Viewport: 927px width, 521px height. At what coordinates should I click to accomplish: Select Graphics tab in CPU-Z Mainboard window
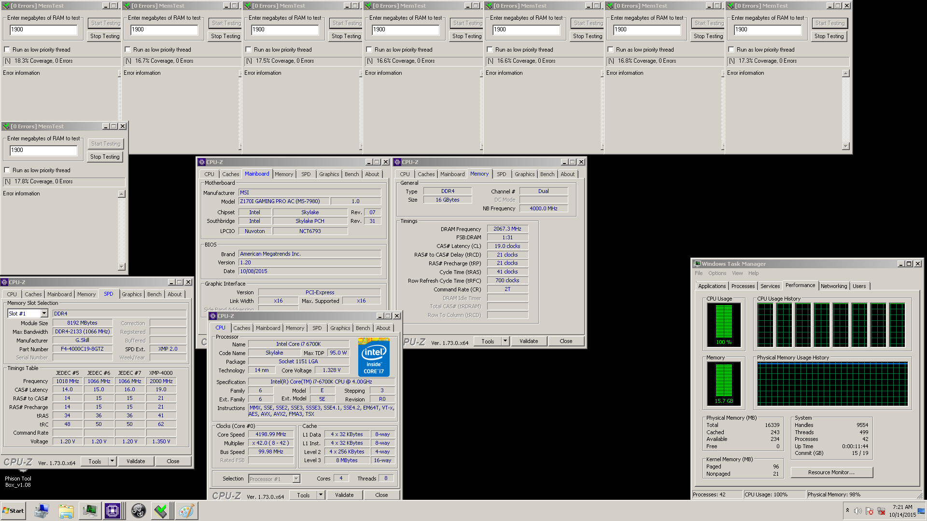[329, 174]
